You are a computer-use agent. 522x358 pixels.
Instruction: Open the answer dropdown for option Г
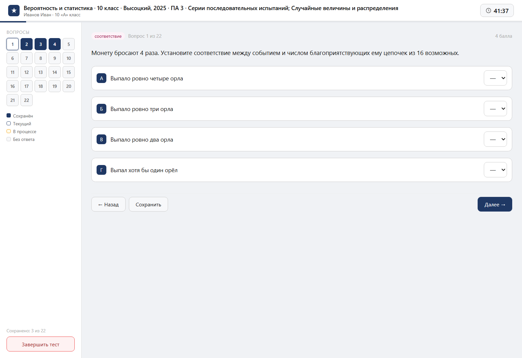[495, 170]
